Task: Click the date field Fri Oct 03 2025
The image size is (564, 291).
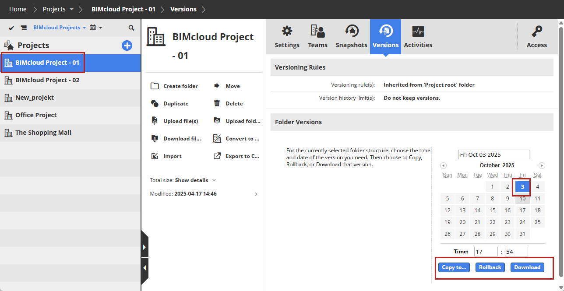Action: 494,154
